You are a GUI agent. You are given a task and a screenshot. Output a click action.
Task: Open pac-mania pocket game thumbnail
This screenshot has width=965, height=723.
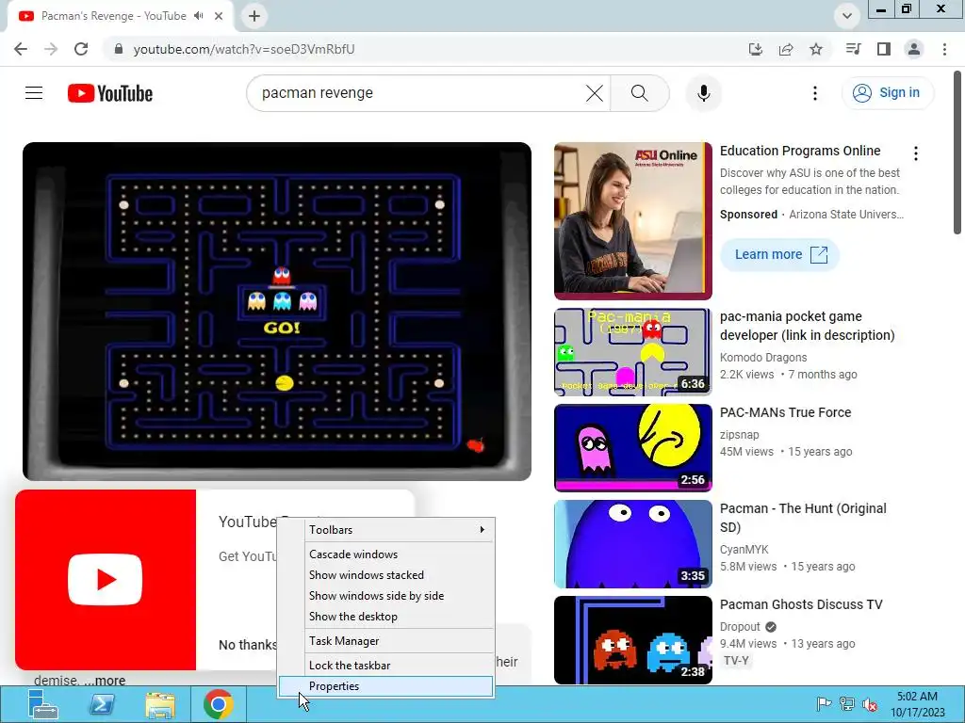(632, 352)
